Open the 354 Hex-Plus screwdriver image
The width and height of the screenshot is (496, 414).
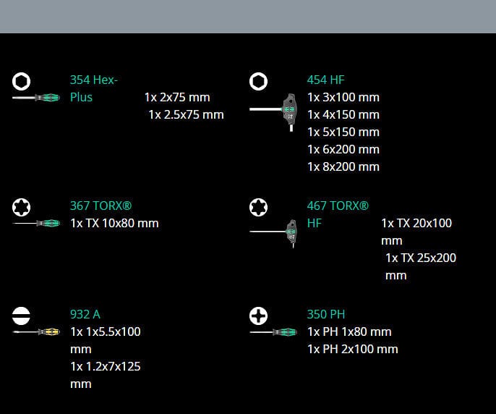click(36, 98)
